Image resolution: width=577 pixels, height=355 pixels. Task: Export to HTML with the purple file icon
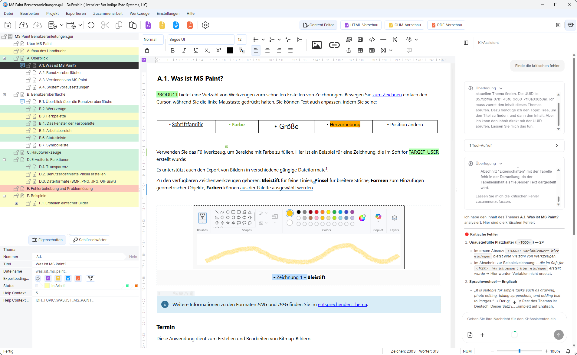tap(148, 25)
